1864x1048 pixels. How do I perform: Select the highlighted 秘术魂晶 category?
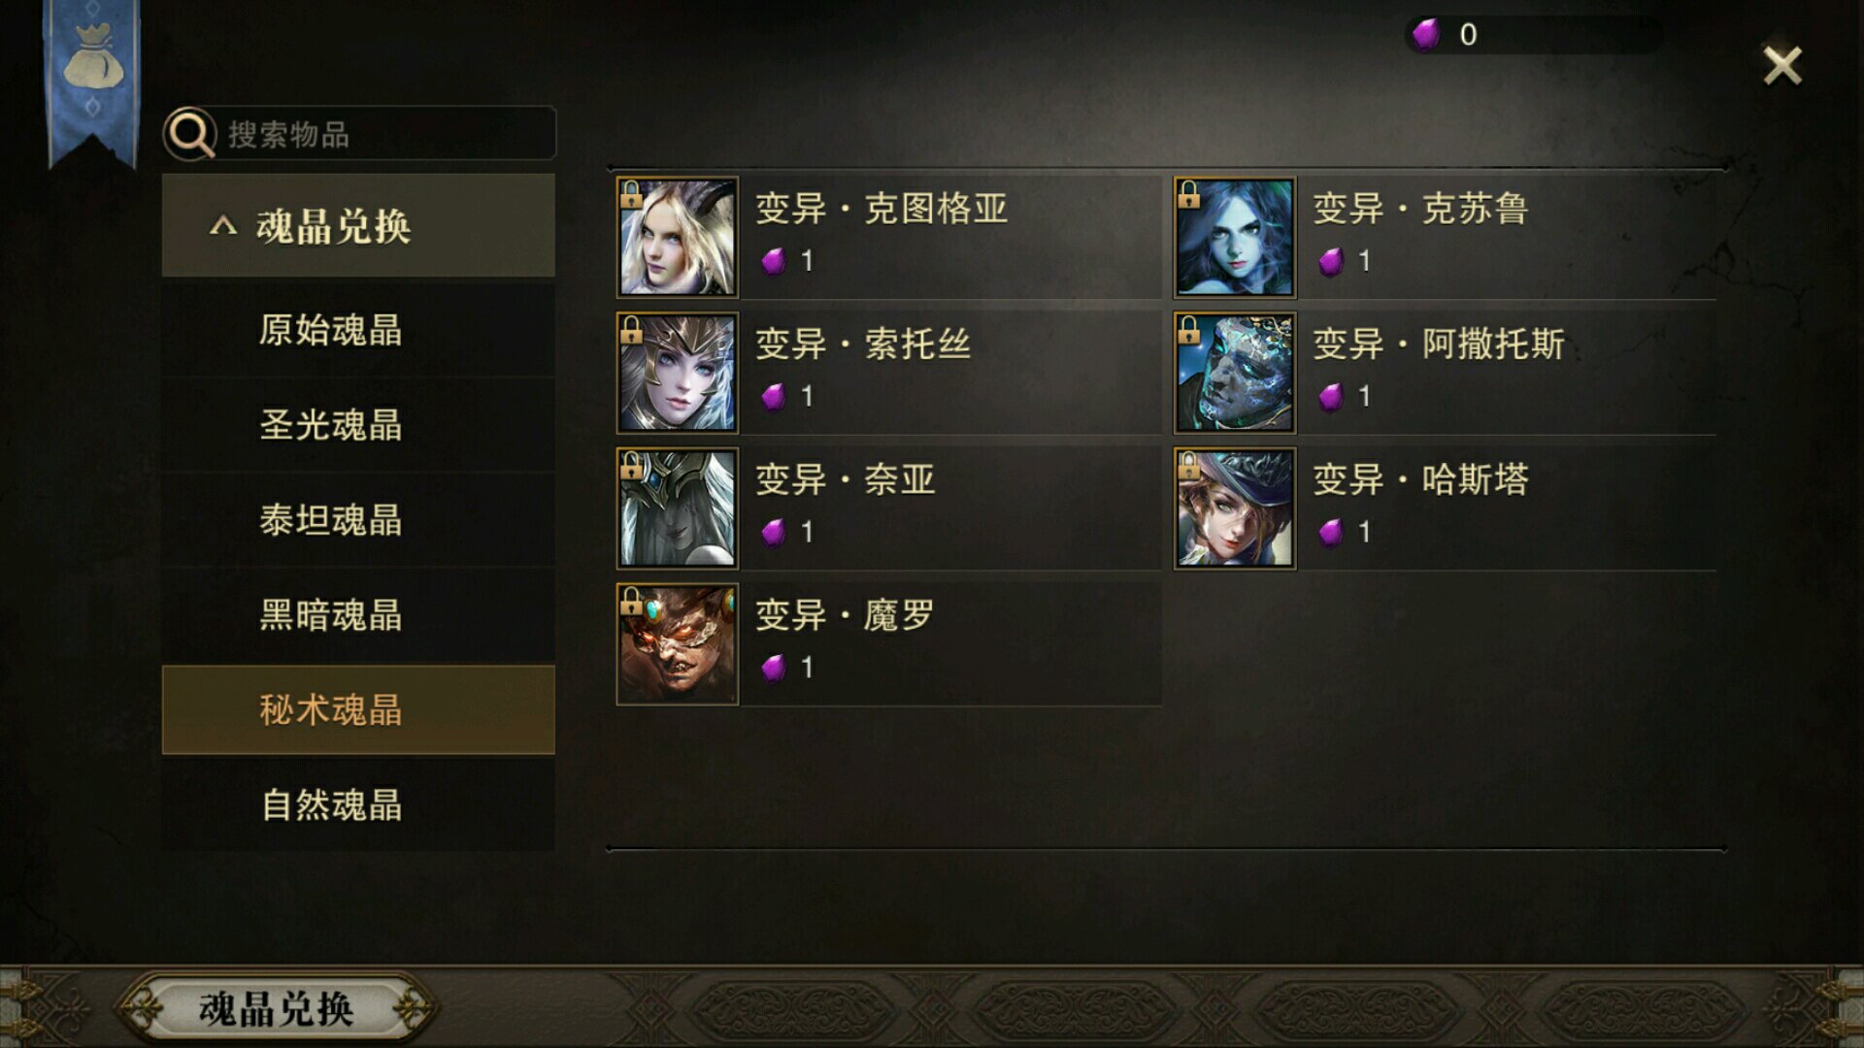click(x=358, y=710)
